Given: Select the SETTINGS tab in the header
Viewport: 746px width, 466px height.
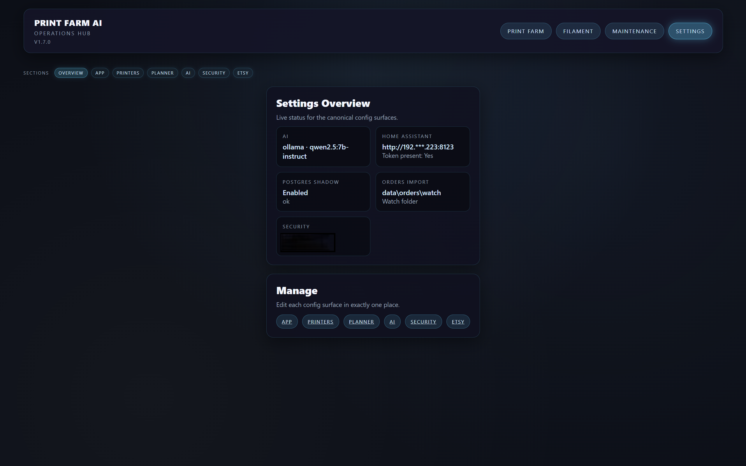Looking at the screenshot, I should 690,31.
